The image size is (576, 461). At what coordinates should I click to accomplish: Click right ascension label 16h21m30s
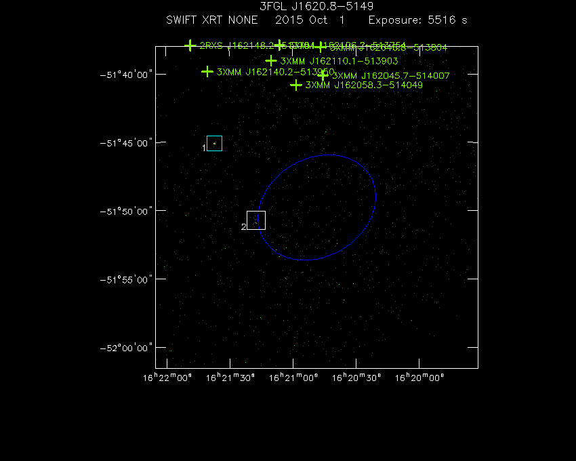[230, 378]
